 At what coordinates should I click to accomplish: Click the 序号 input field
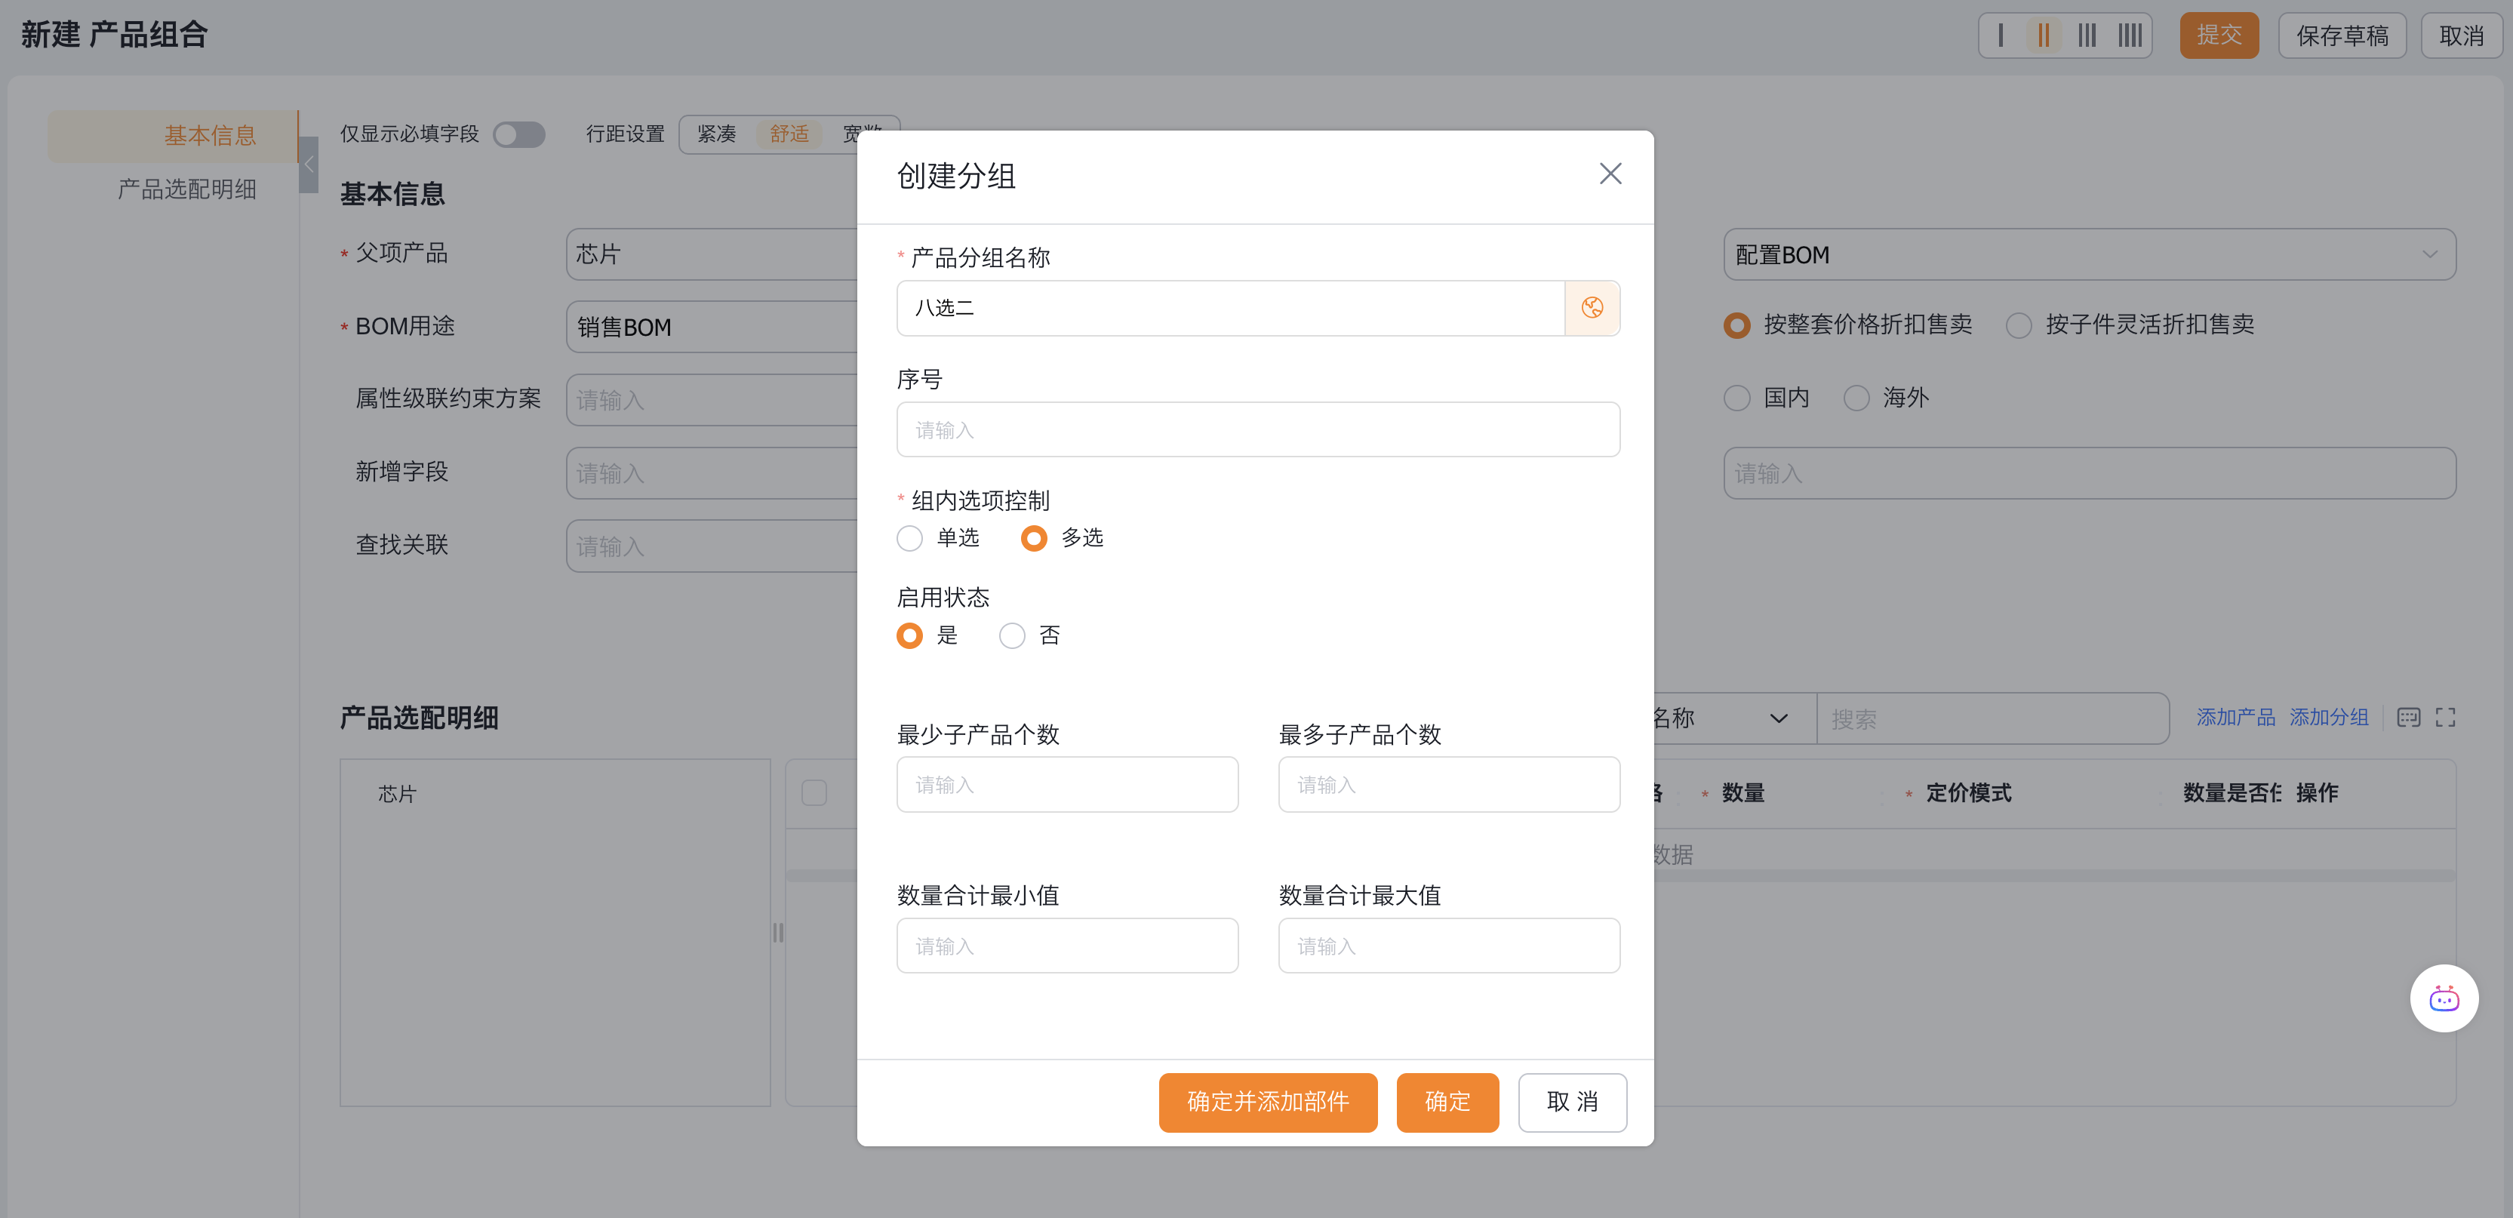coord(1257,429)
